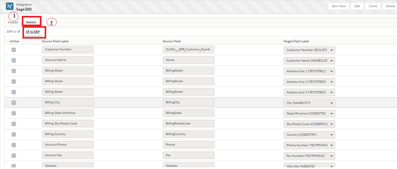The image size is (397, 169).
Task: Click the Source Field column header
Action: (x=172, y=41)
